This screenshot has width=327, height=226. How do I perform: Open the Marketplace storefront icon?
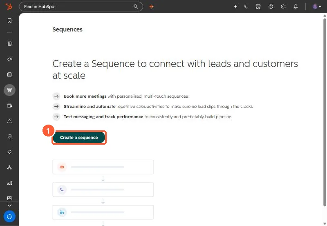pos(258,7)
